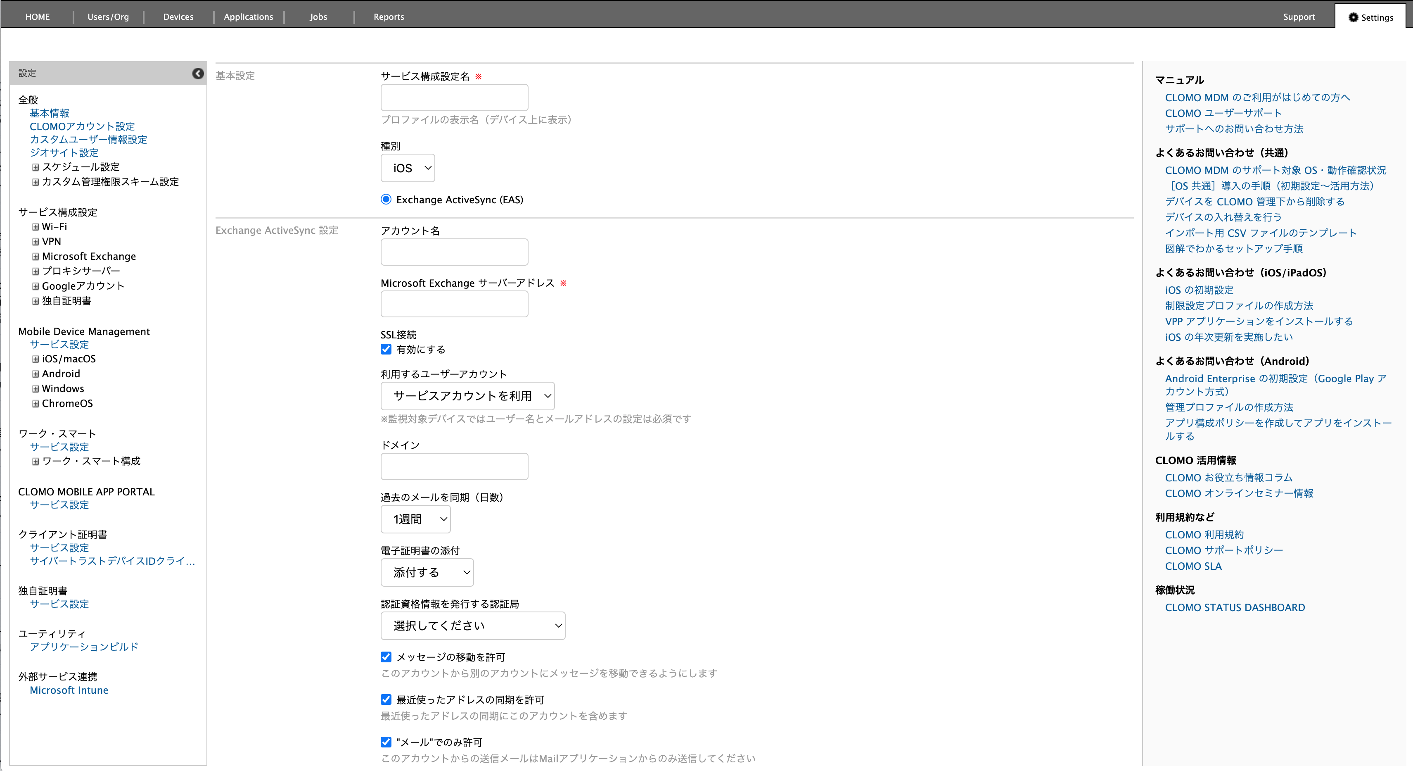Open 利用するユーザーアカウント dropdown

click(467, 396)
